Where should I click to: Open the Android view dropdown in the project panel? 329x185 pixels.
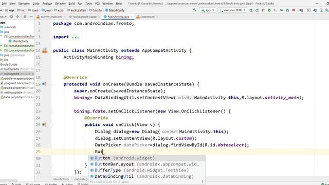4,16
